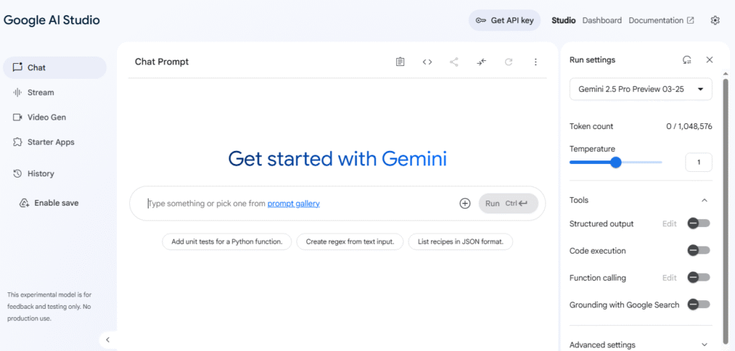Click the Get code brackets icon

click(x=427, y=62)
